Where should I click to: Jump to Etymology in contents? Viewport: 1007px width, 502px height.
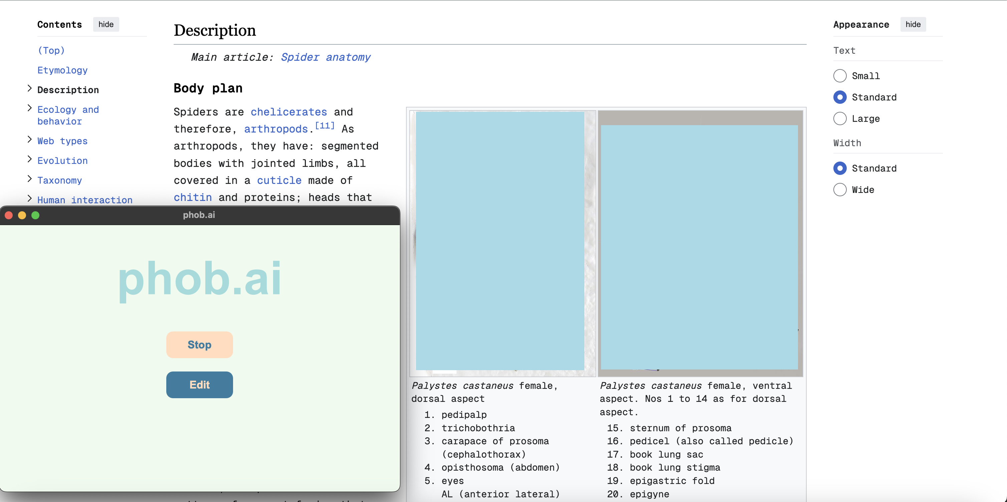tap(62, 70)
